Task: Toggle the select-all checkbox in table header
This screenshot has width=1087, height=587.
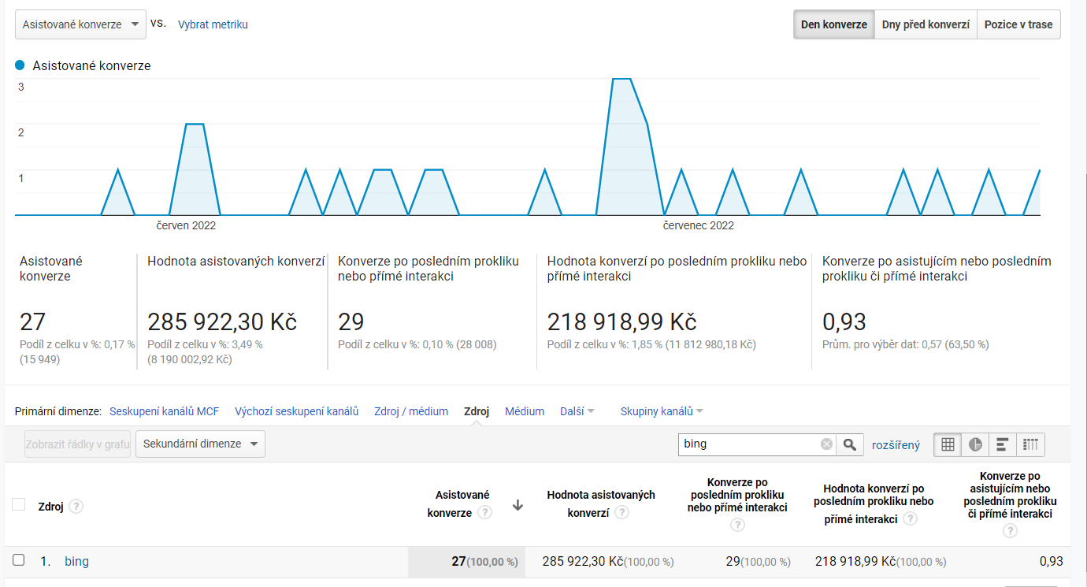Action: pos(19,504)
